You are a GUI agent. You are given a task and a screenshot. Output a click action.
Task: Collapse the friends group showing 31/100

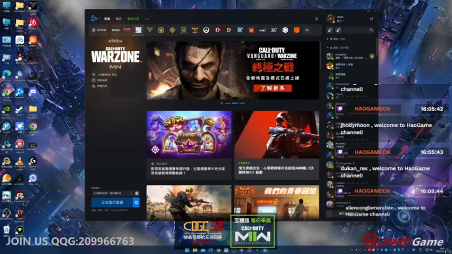(337, 47)
